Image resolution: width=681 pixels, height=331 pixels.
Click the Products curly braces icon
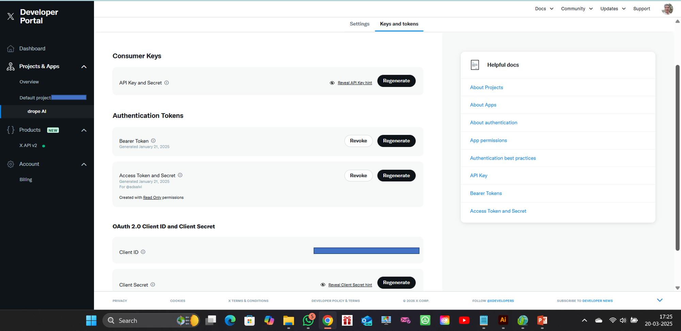[x=11, y=130]
